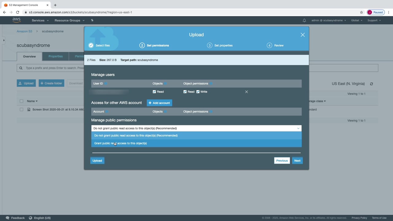
Task: Uncheck the Object permissions Read checkbox
Action: click(x=185, y=92)
